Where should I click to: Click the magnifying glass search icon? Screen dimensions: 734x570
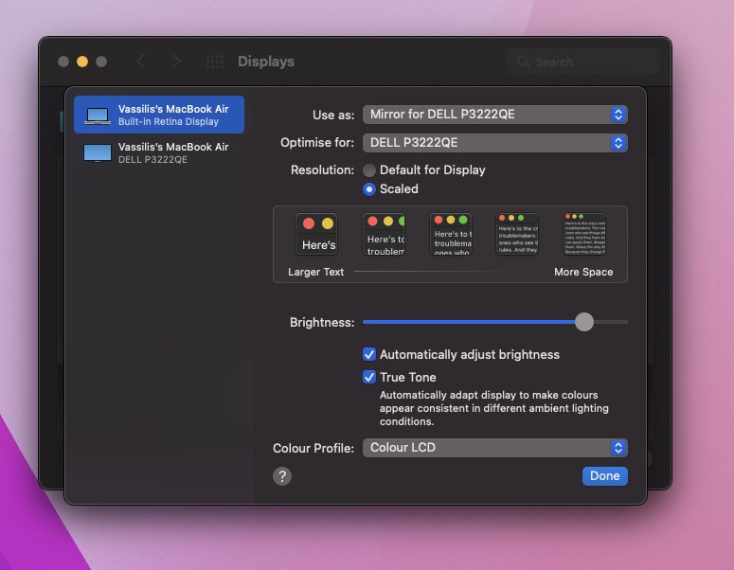(x=523, y=62)
